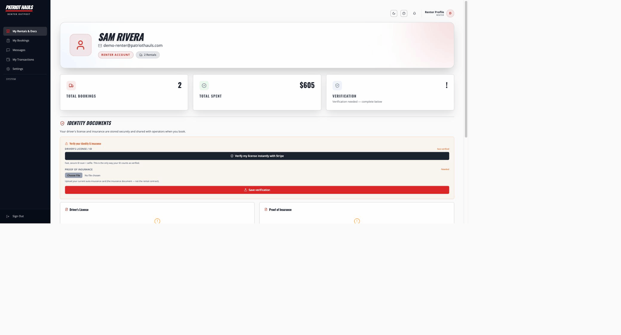Viewport: 621px width, 335px height.
Task: Sign Out of the account
Action: [25, 216]
